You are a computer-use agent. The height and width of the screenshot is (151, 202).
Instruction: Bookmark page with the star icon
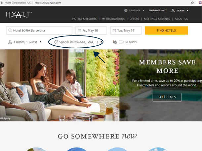coord(192,3)
